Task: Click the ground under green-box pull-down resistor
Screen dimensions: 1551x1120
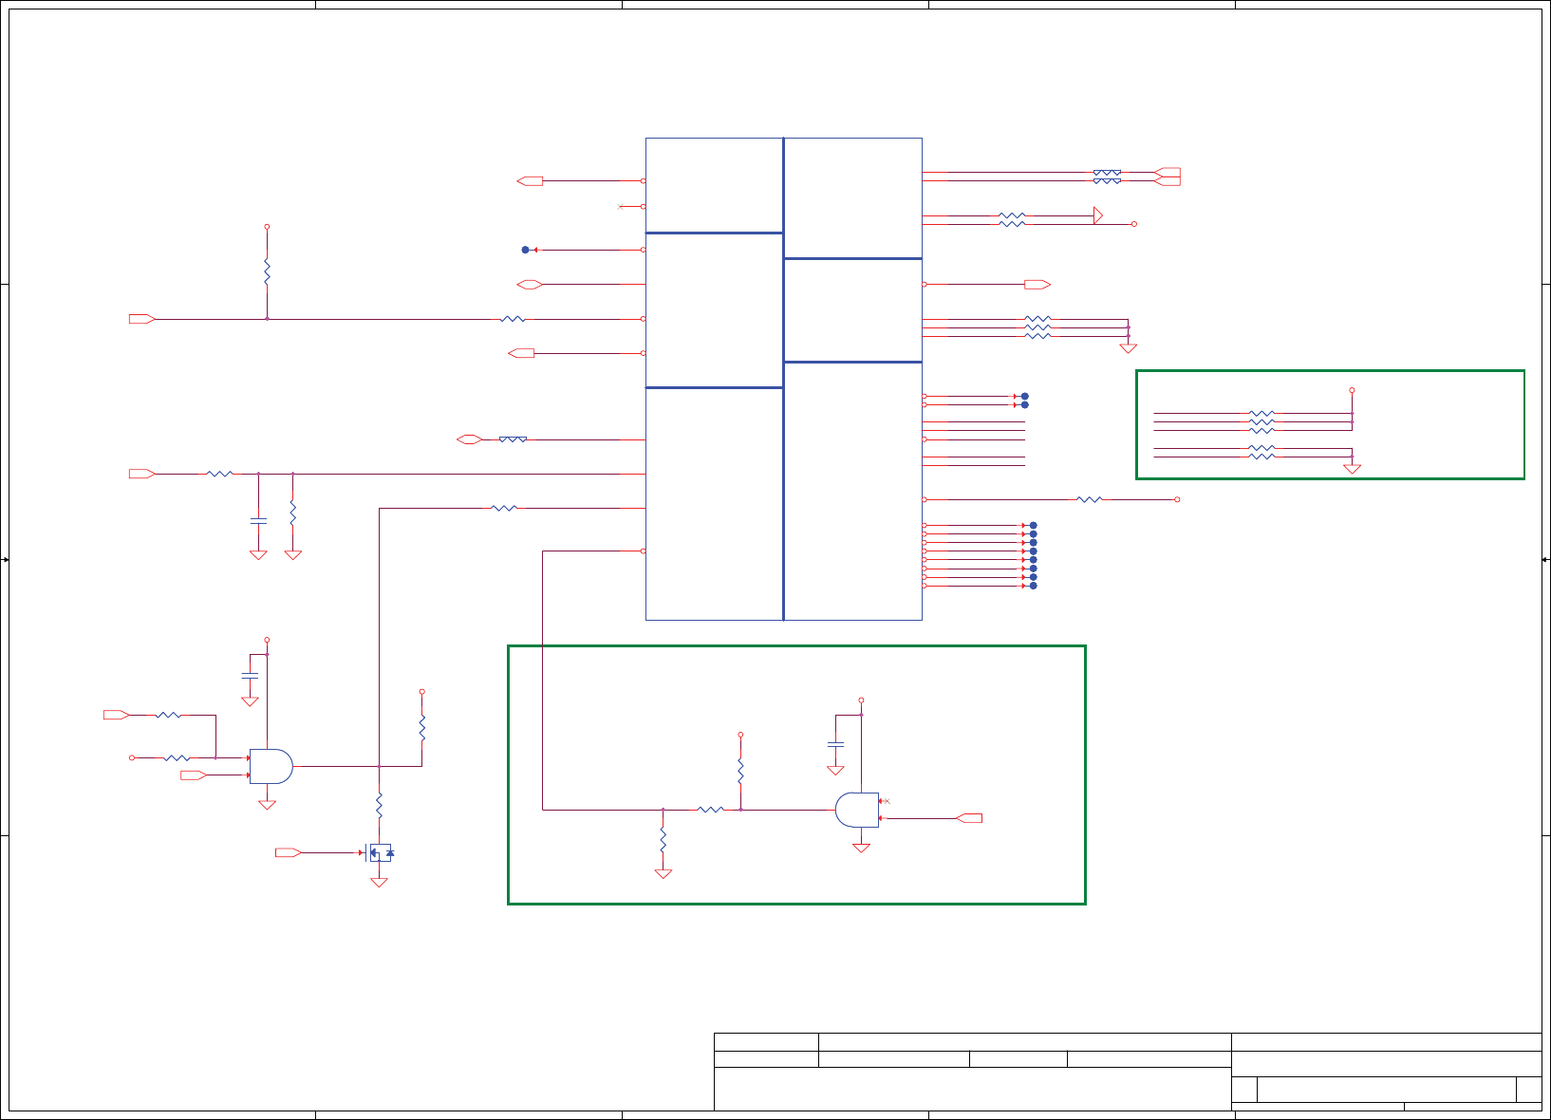Action: click(663, 874)
